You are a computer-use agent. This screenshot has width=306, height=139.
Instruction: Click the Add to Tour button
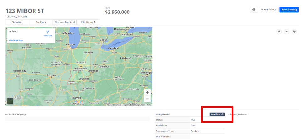[269, 9]
